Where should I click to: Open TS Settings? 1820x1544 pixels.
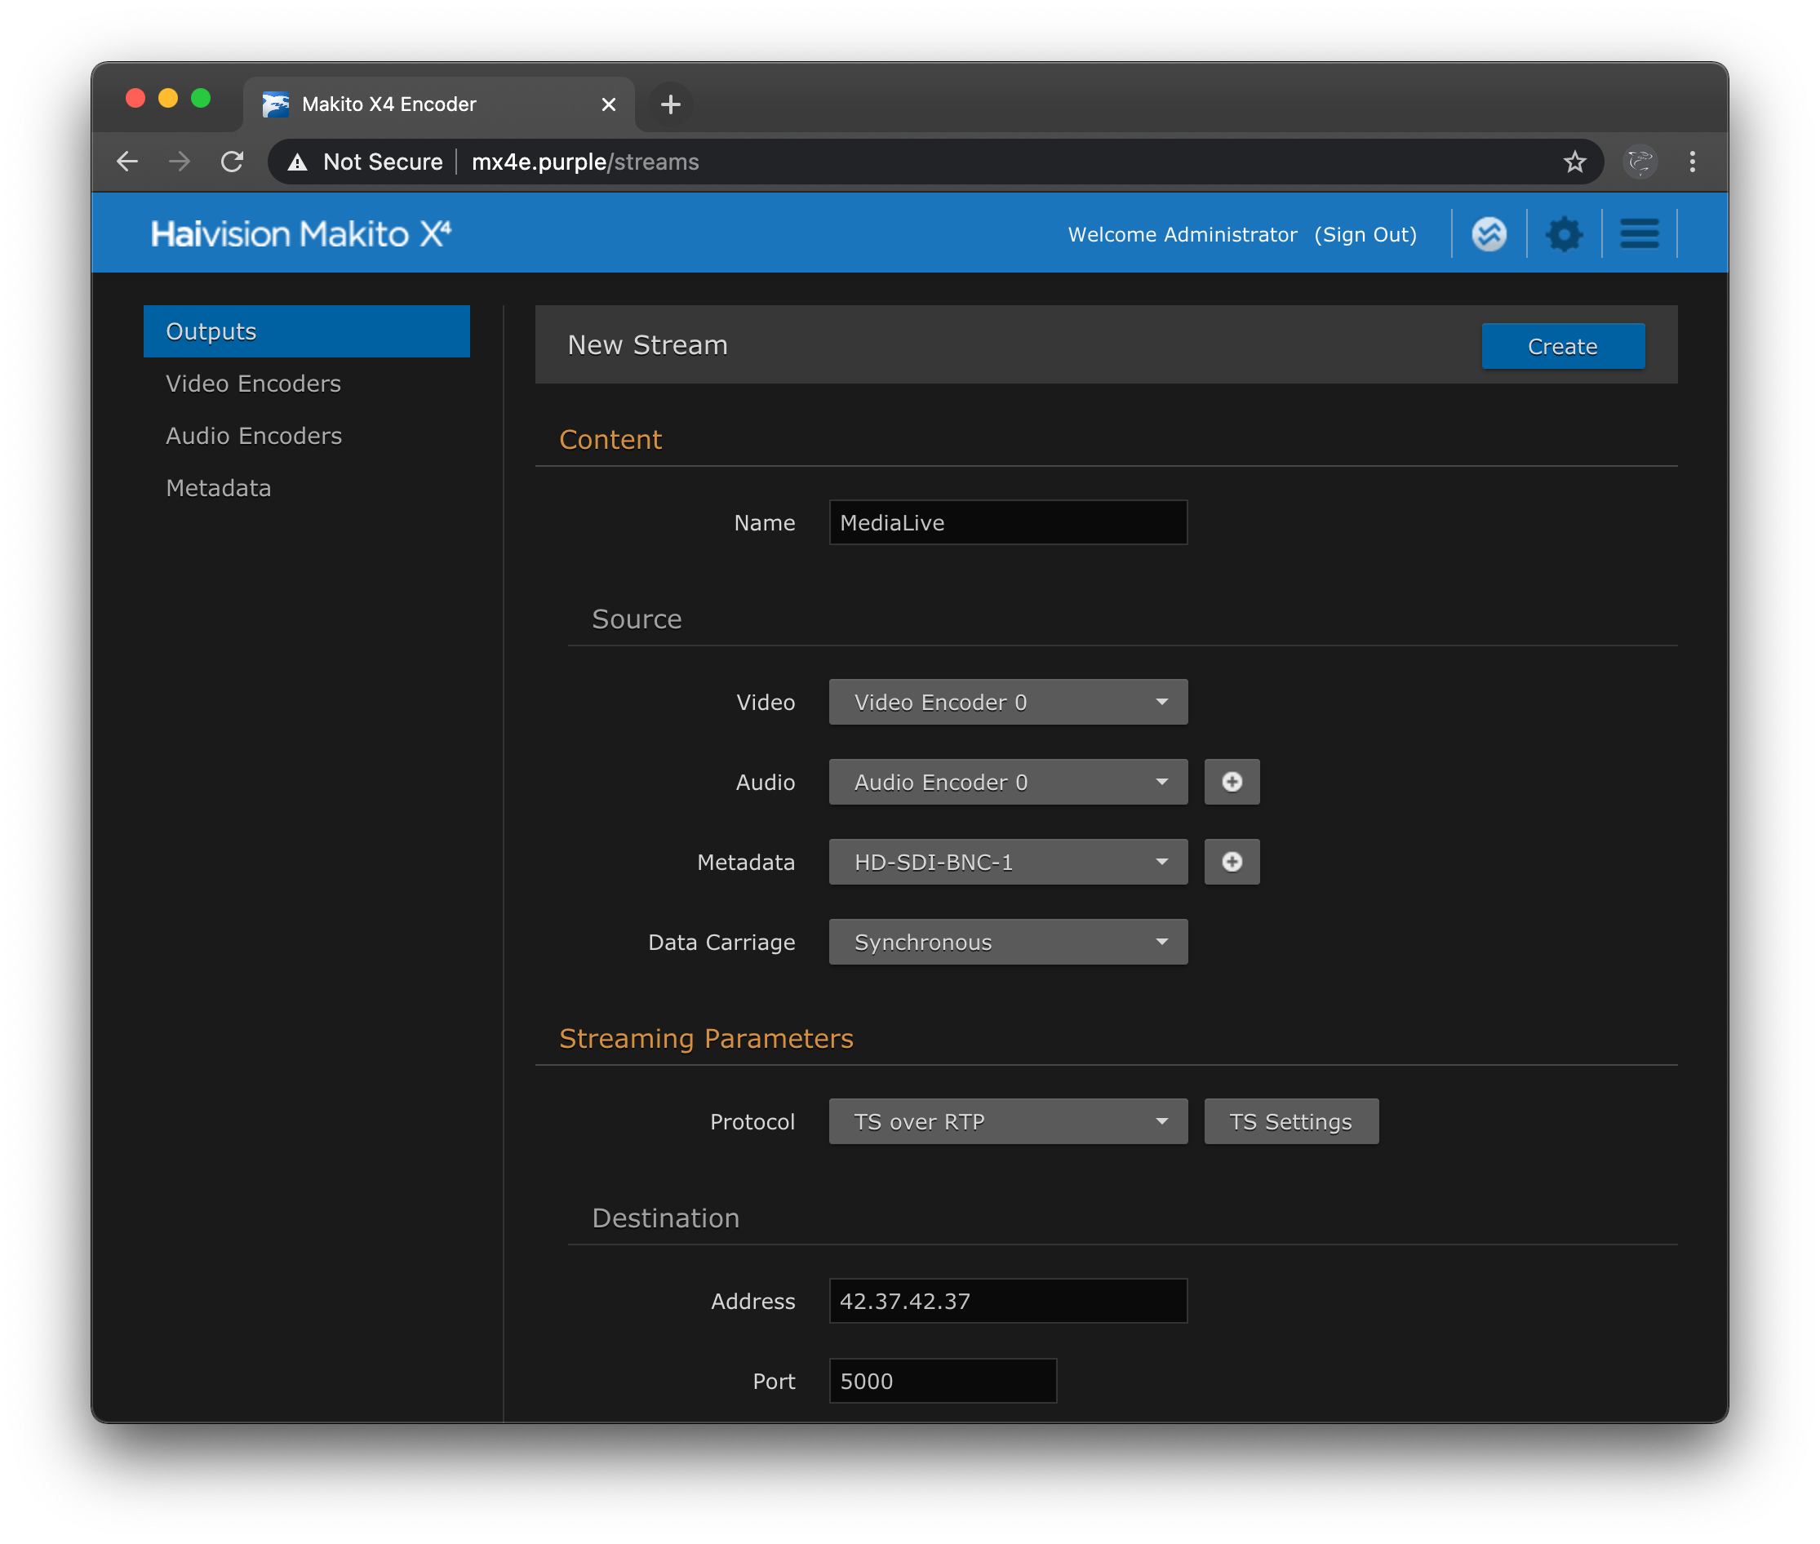click(x=1291, y=1121)
